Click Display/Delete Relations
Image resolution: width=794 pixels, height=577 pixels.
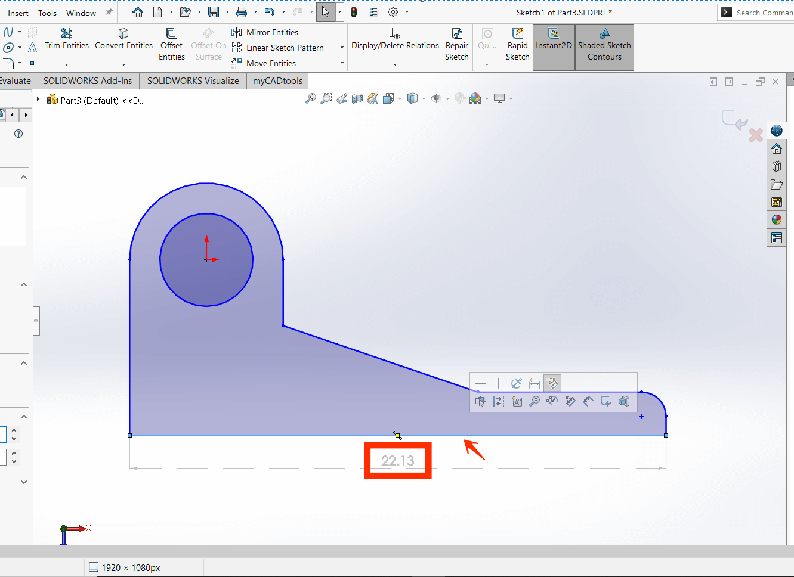point(394,44)
